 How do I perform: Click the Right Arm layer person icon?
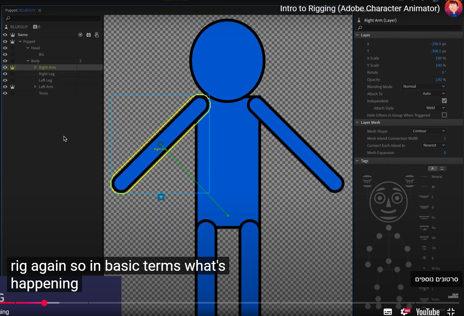(x=359, y=20)
